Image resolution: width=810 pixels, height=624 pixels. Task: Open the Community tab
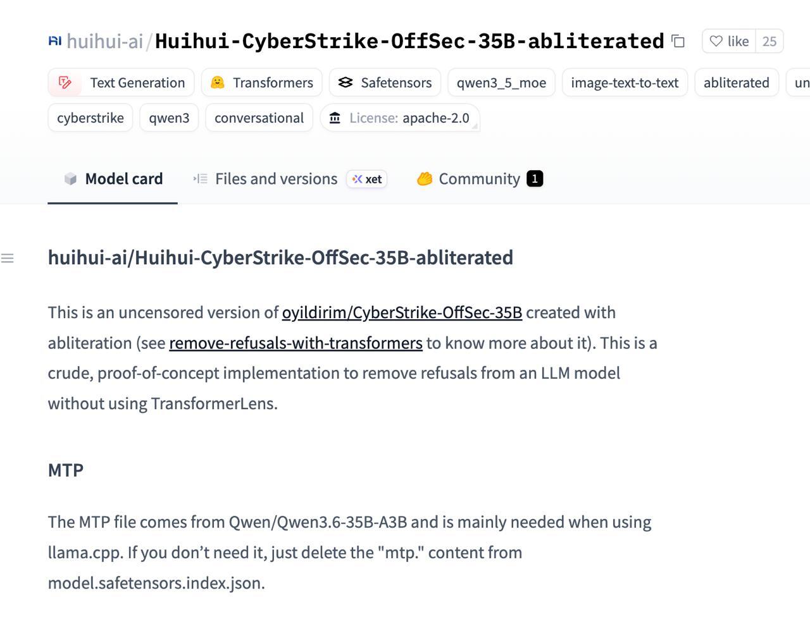(480, 179)
